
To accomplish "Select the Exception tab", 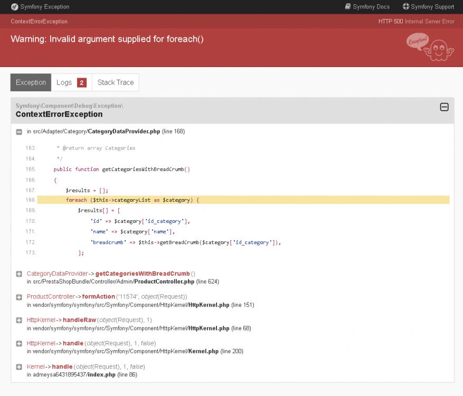I will (30, 82).
